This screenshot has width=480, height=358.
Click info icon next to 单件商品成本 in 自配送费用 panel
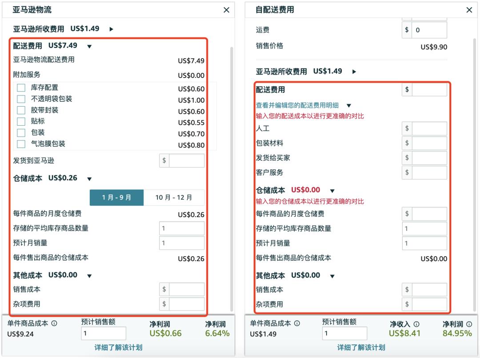297,323
